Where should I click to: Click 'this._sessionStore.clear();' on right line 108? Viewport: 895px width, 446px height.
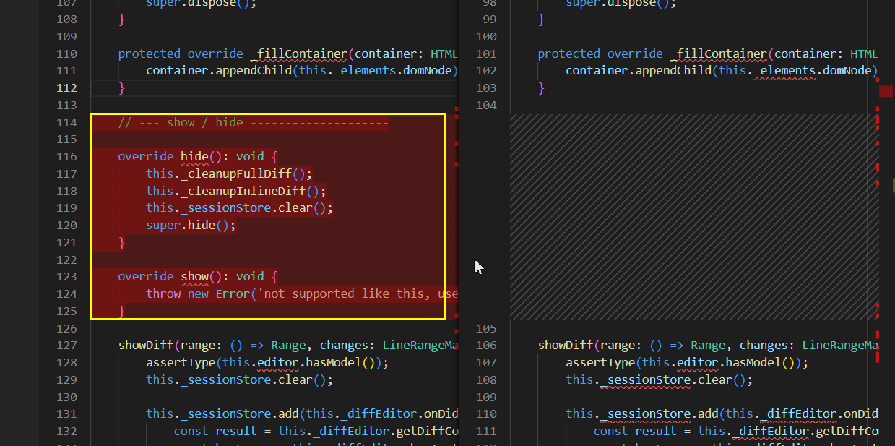click(660, 380)
